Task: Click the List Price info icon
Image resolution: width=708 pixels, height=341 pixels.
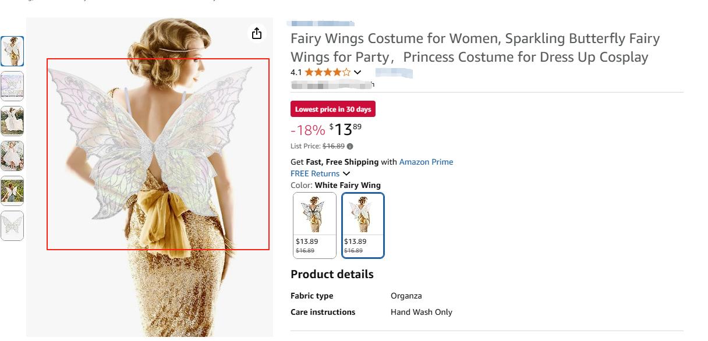Action: pos(350,147)
